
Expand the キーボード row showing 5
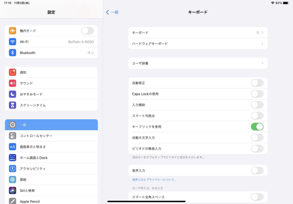tap(198, 33)
